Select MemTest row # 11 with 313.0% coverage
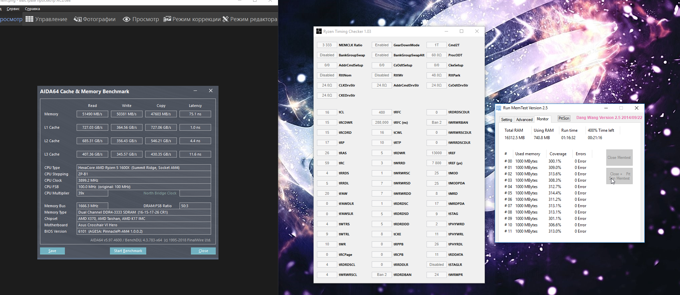Viewport: 680px width, 295px height. point(545,231)
